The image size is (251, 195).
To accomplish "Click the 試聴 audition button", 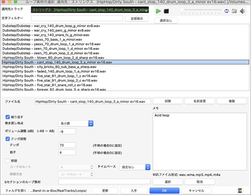I will coord(168,101).
